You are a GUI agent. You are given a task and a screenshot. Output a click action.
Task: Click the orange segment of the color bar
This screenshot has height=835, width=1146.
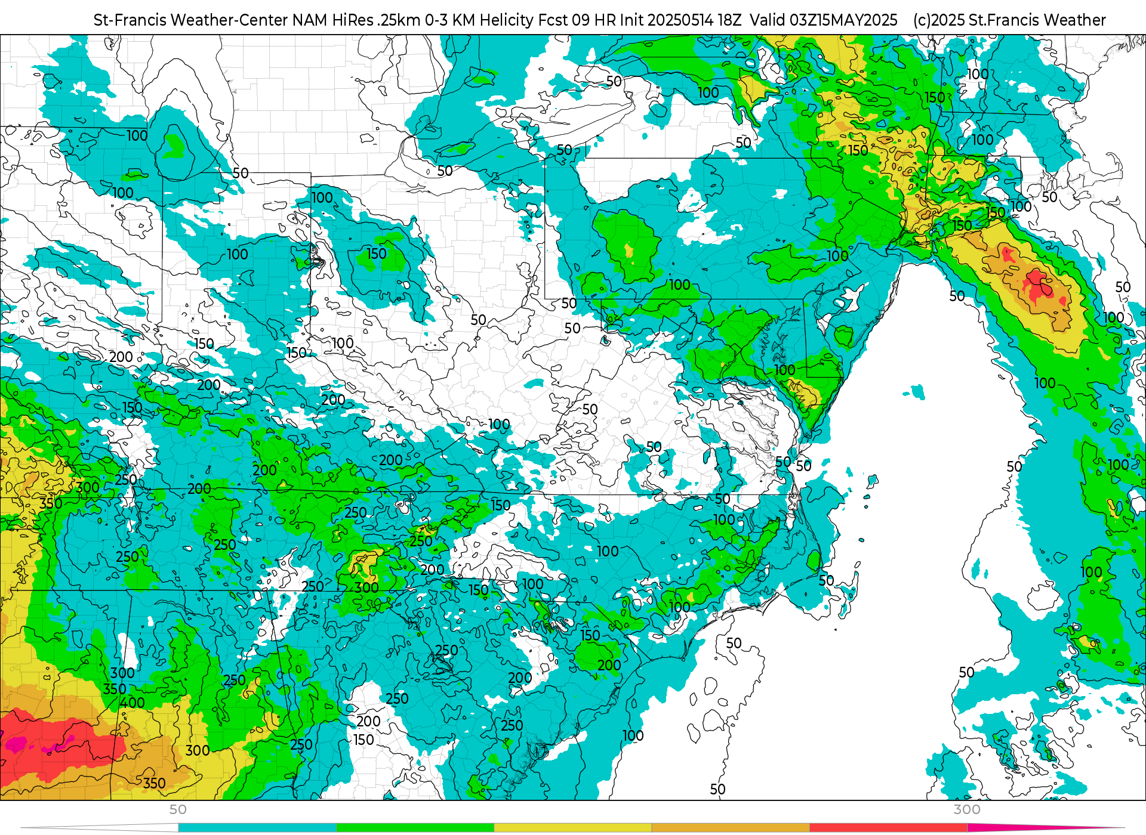[x=731, y=828]
